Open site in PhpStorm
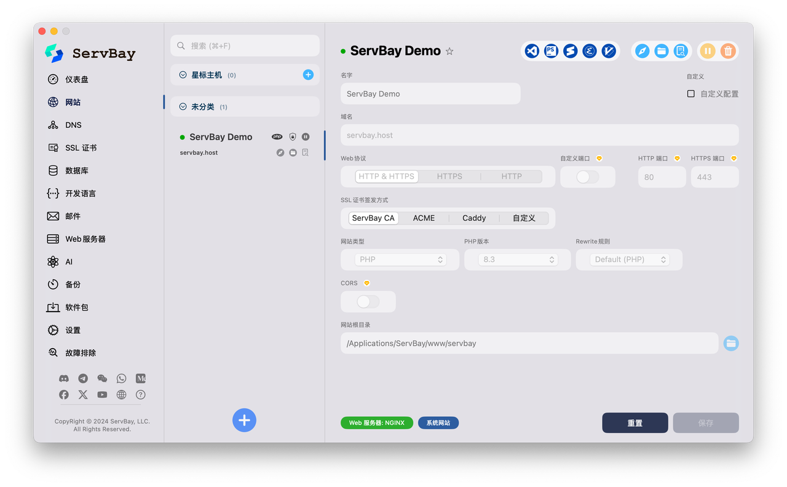 coord(552,51)
